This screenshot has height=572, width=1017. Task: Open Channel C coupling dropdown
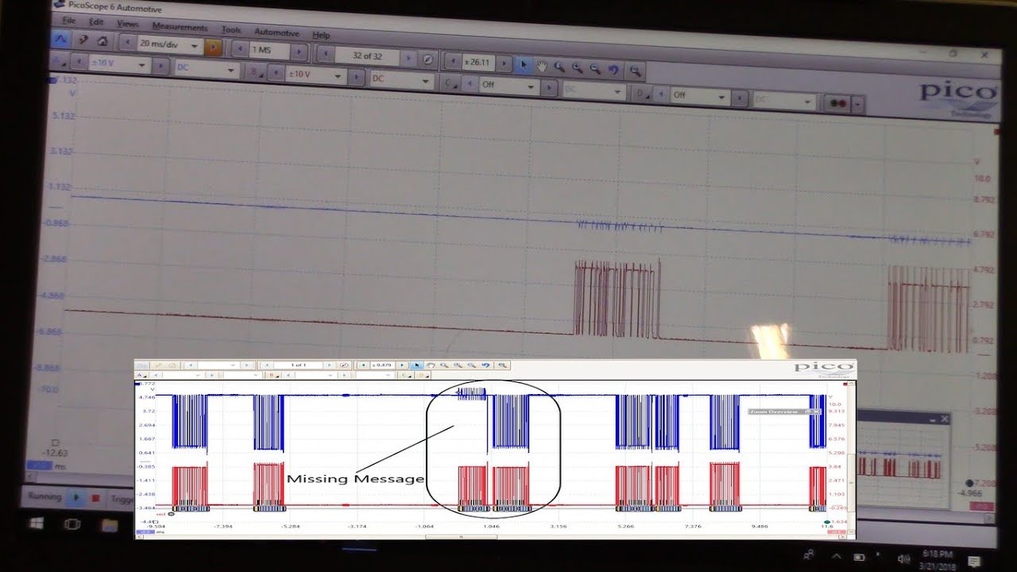click(594, 91)
